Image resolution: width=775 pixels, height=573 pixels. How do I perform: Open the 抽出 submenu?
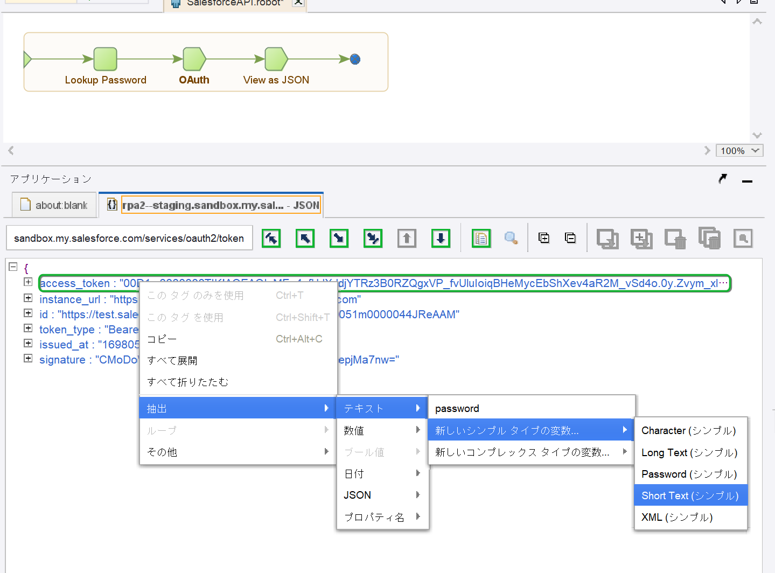(x=238, y=408)
